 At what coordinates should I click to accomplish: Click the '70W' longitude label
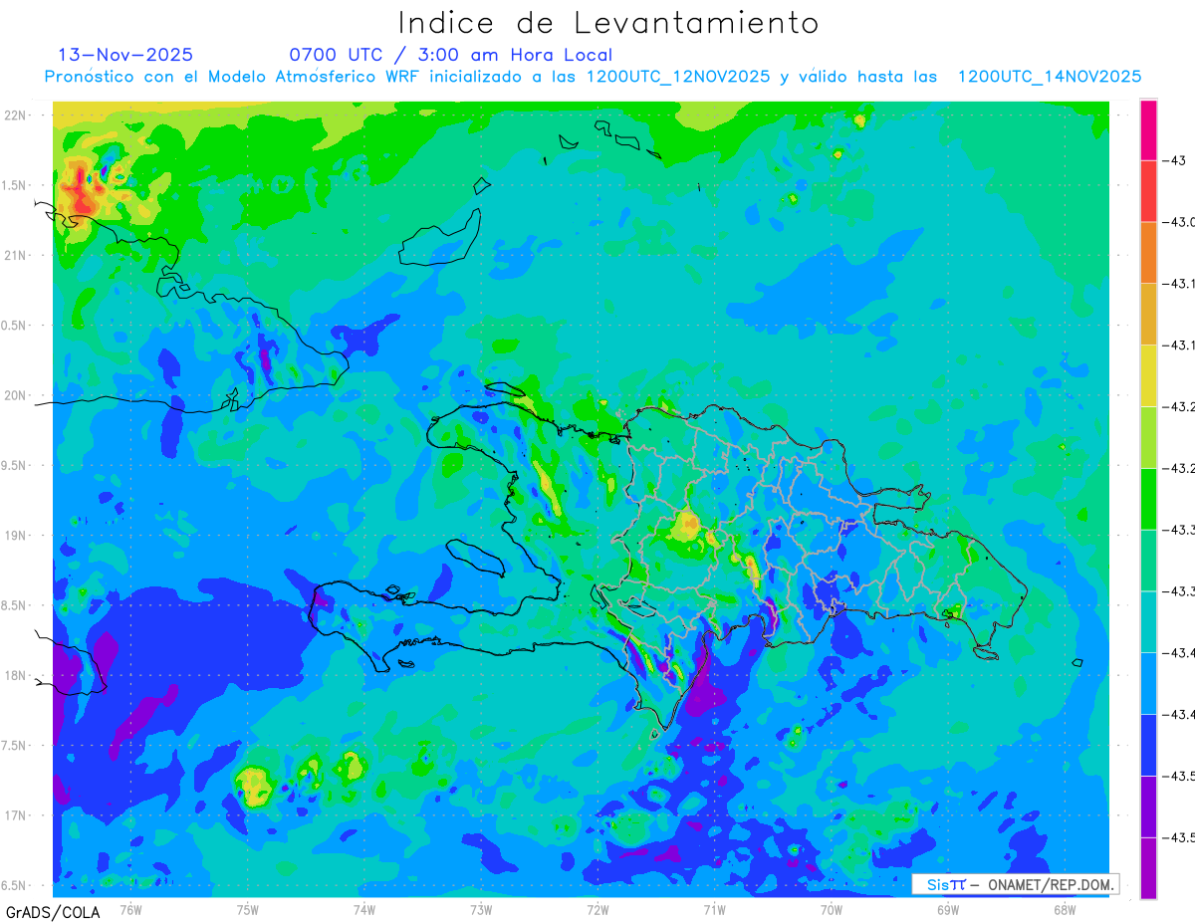click(832, 910)
